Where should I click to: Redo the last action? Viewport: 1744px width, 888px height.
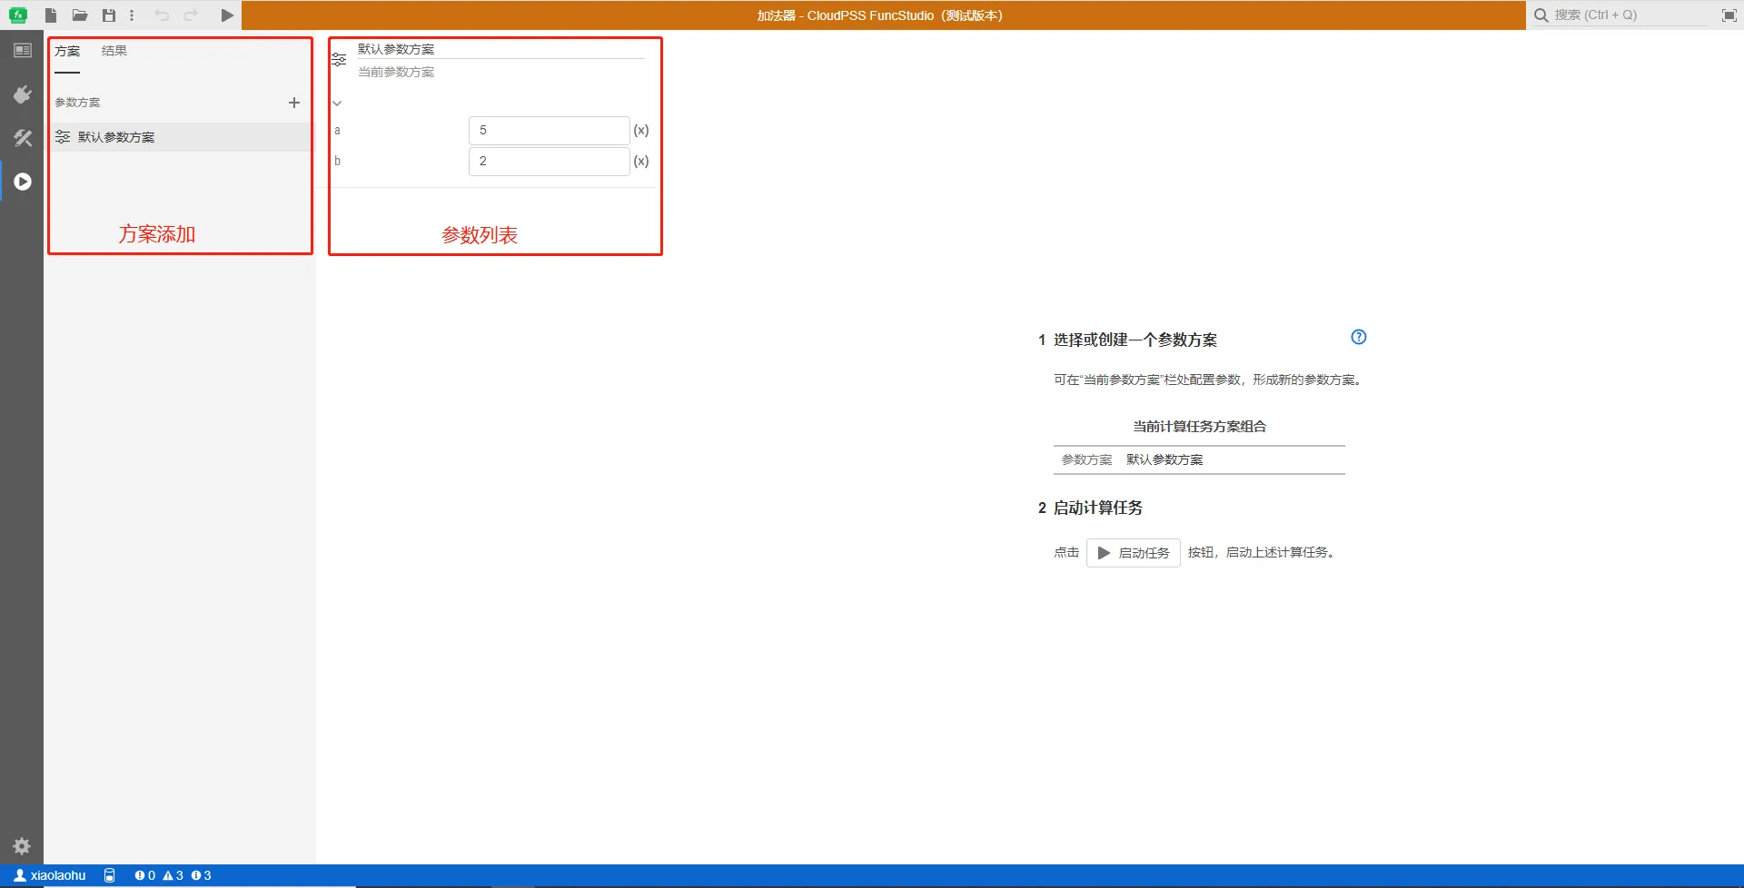[191, 15]
